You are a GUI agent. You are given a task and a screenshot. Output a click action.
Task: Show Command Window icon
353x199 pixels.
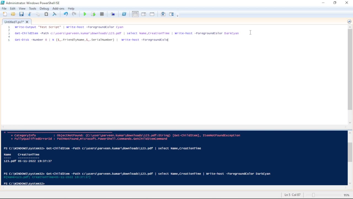point(163,14)
